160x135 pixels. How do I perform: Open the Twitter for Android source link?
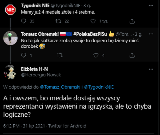click(x=70, y=126)
